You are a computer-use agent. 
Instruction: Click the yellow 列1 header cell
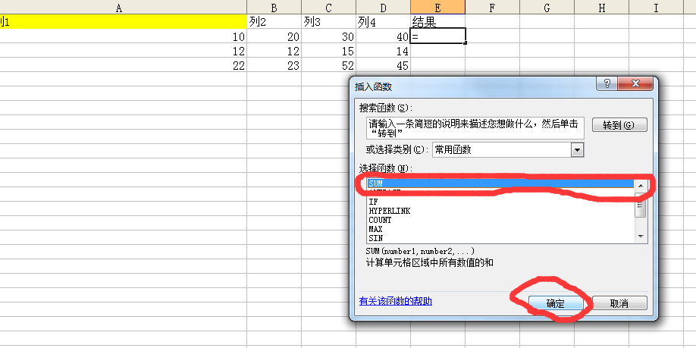click(124, 22)
